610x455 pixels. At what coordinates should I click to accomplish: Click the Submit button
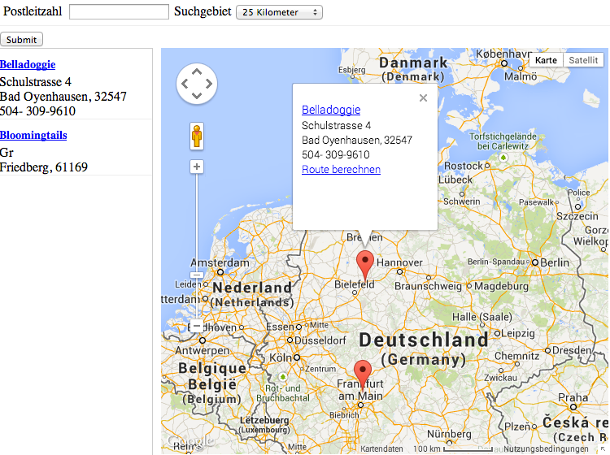[x=21, y=40]
